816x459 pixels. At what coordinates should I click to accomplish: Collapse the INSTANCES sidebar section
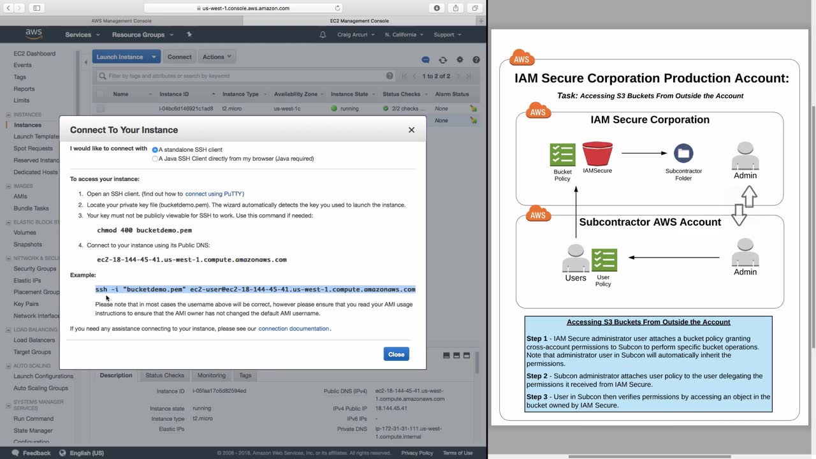tap(8, 115)
